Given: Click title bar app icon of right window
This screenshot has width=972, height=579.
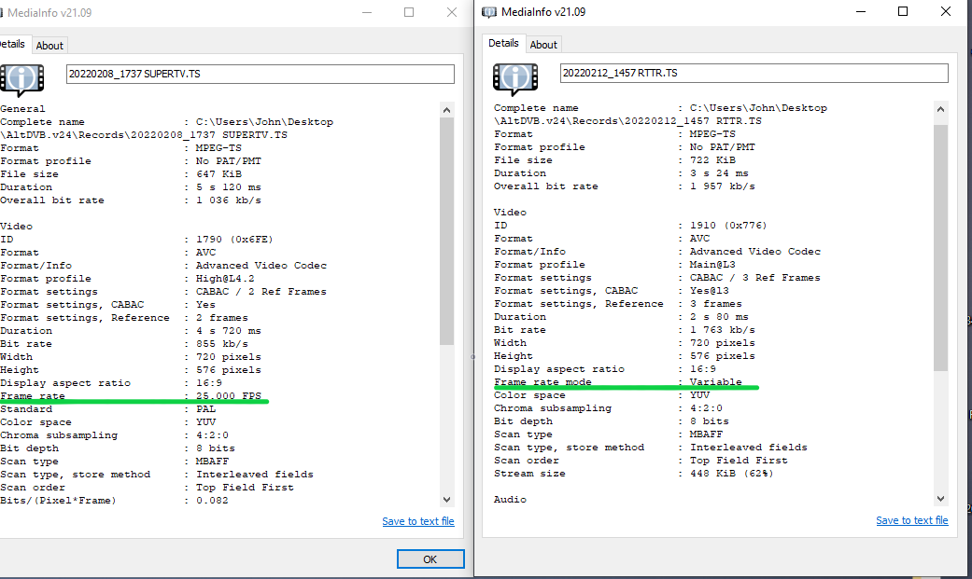Looking at the screenshot, I should [489, 12].
